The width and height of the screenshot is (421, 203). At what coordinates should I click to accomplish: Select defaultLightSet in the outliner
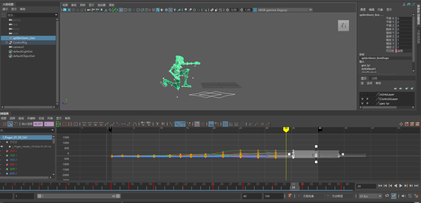point(23,51)
